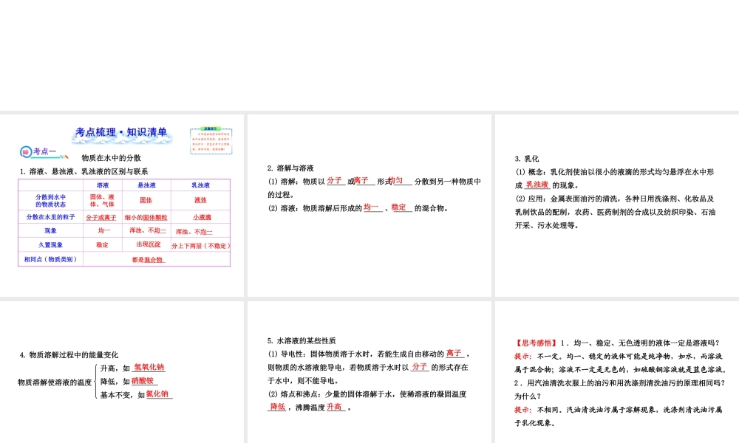
Task: Click the 液体 cell under 乳浊液
Action: point(201,200)
